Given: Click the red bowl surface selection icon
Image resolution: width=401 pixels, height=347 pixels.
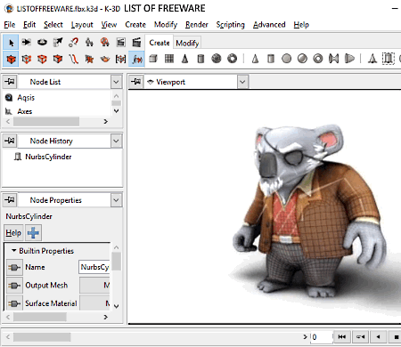Looking at the screenshot, I should coord(105,59).
